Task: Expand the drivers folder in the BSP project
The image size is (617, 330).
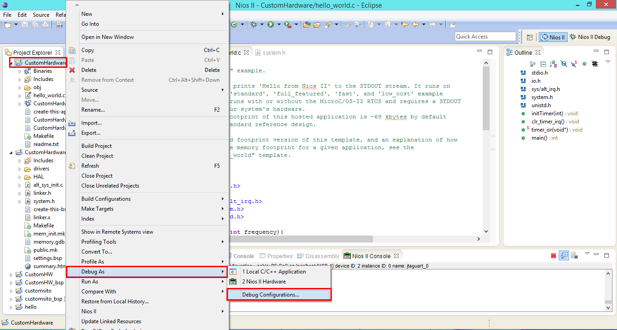Action: (x=19, y=169)
